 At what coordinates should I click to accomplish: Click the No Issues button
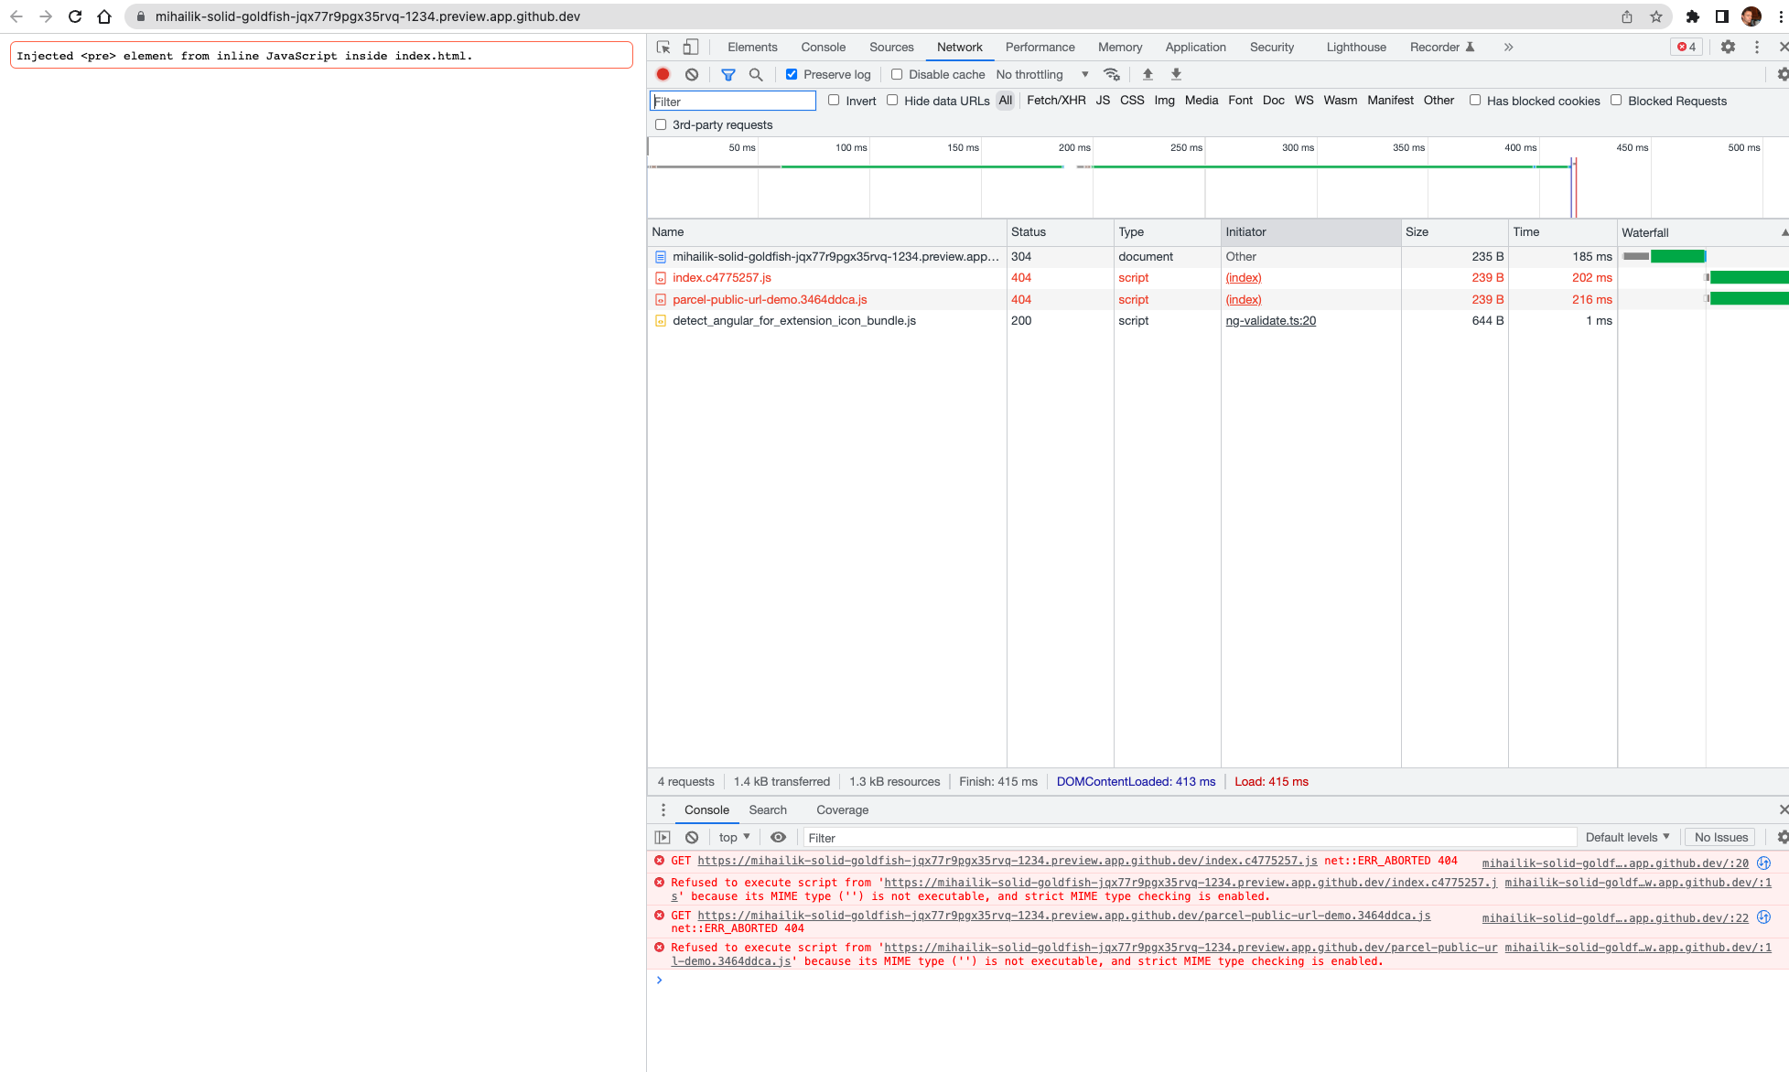point(1719,837)
